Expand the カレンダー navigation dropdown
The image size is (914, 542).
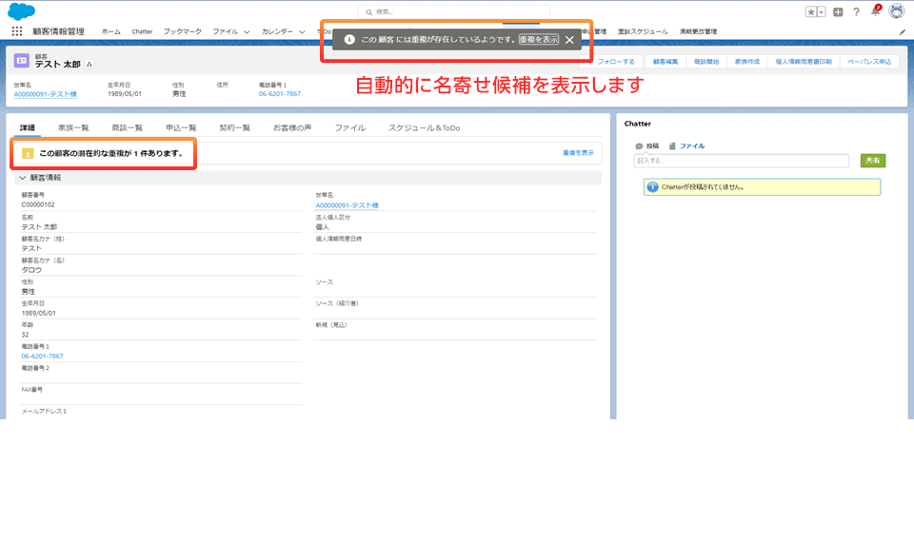click(x=301, y=31)
